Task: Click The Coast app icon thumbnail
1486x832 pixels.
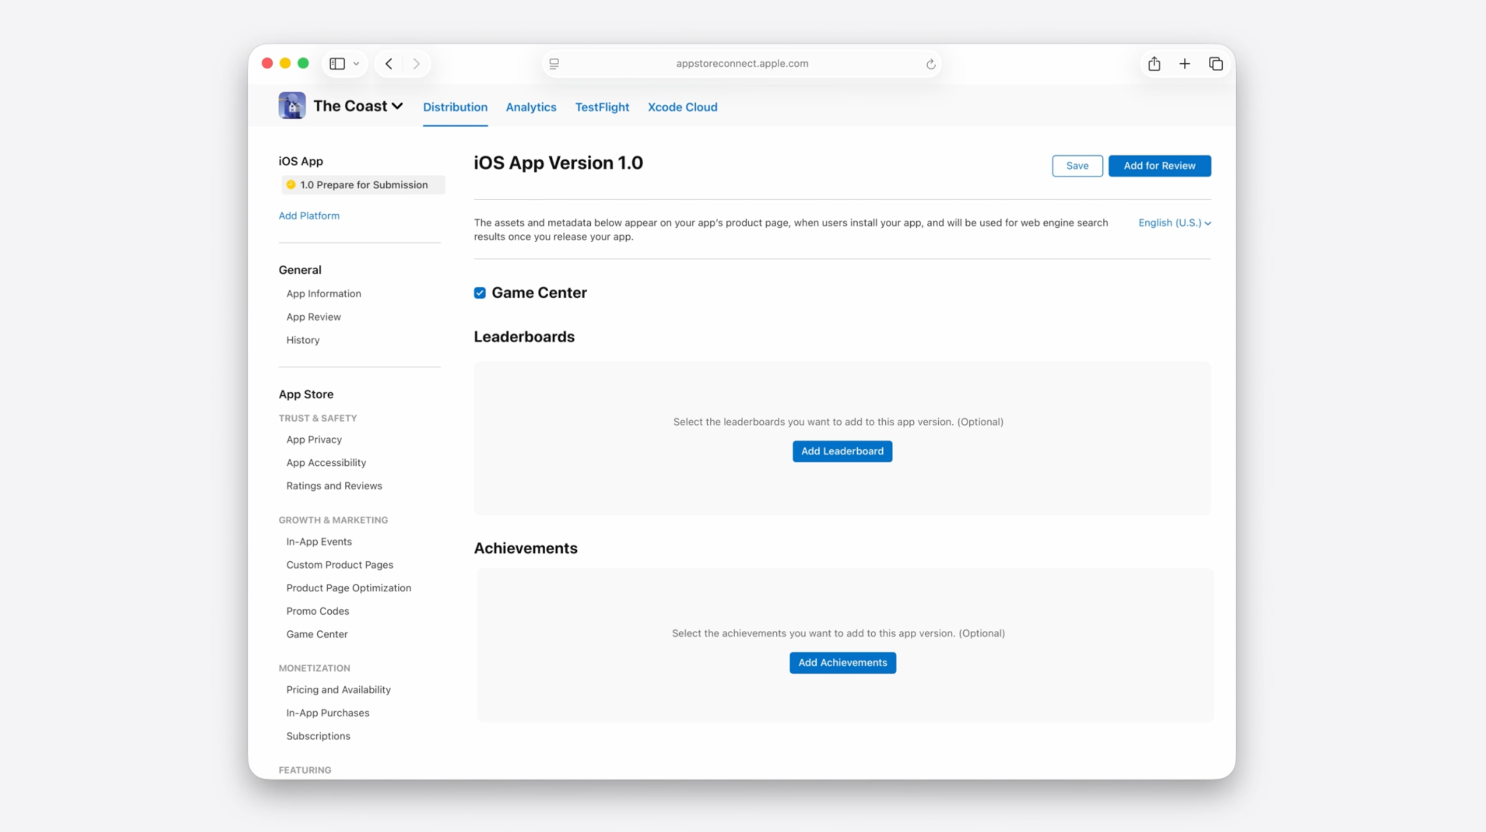Action: point(292,105)
